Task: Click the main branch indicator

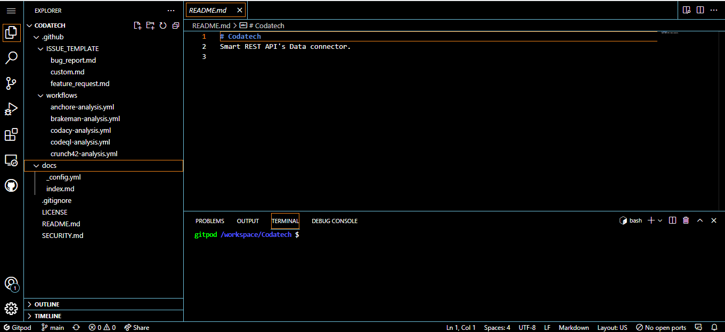Action: click(x=53, y=327)
